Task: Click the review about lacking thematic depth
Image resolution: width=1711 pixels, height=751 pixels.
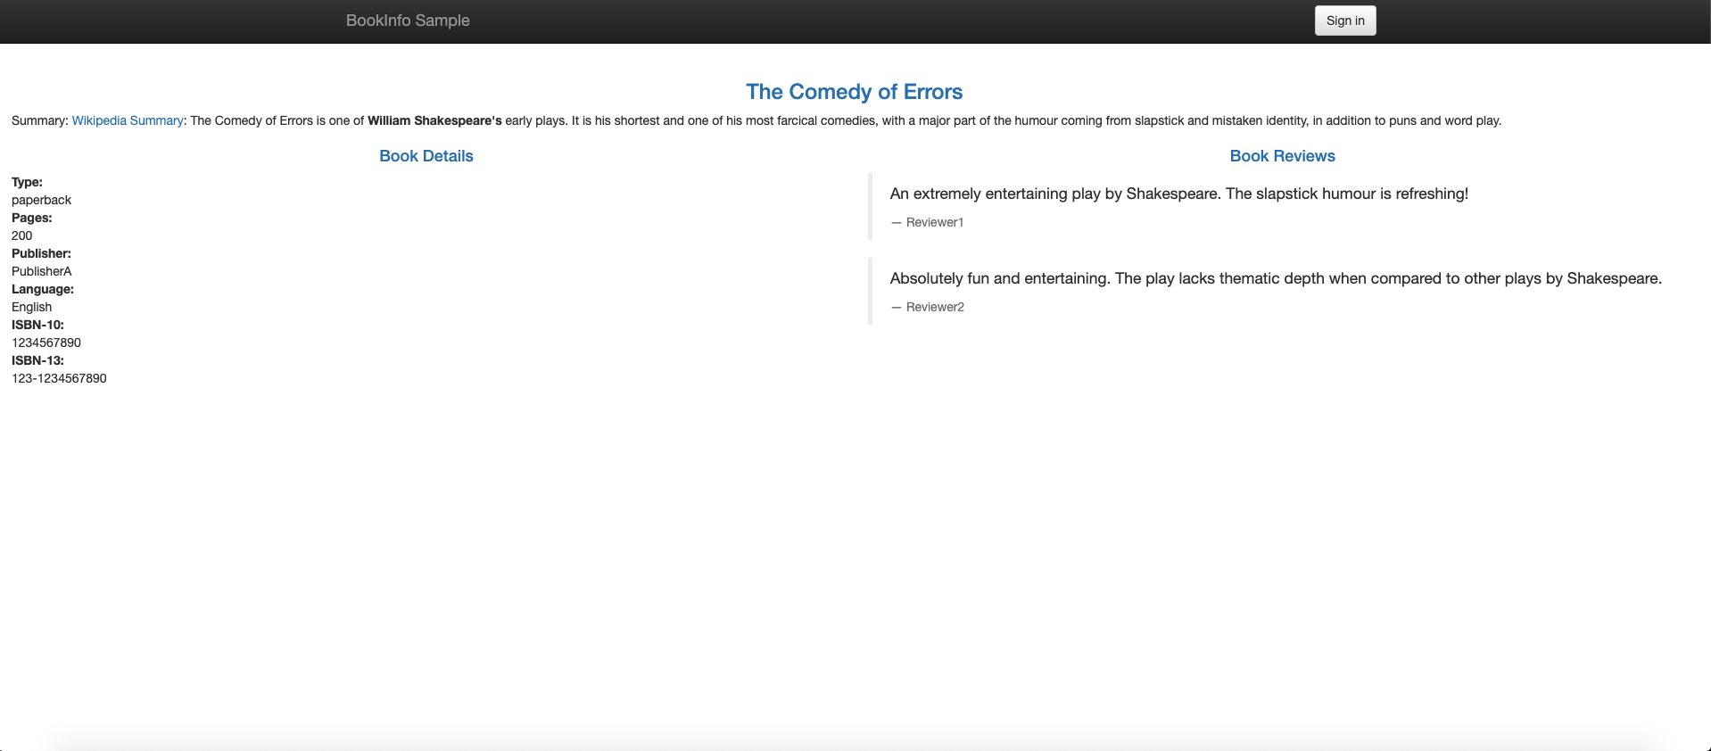Action: pyautogui.click(x=1276, y=278)
